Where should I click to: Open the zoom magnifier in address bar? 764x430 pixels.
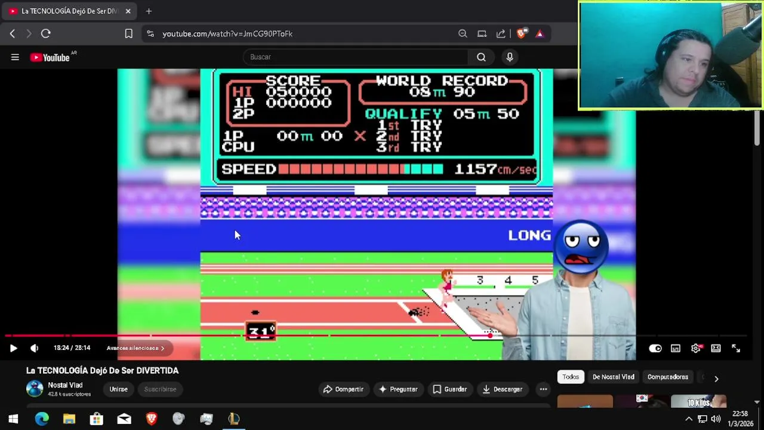(x=463, y=33)
